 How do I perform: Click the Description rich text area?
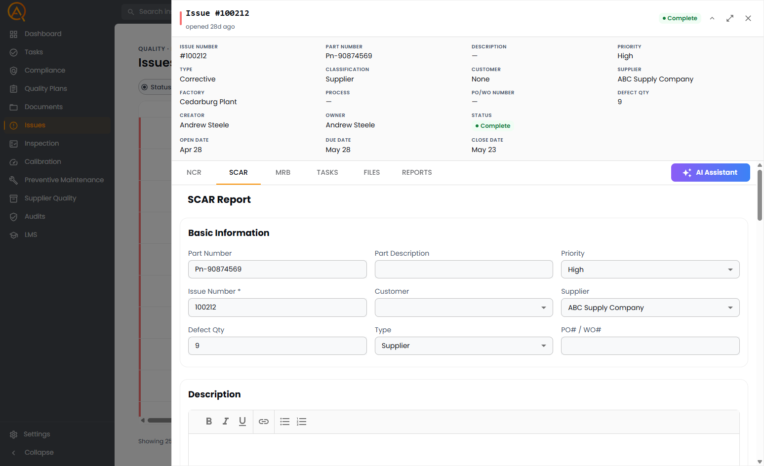[x=464, y=450]
